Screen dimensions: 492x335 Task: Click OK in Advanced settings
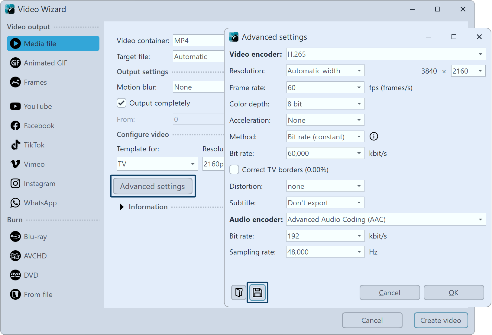coord(453,292)
